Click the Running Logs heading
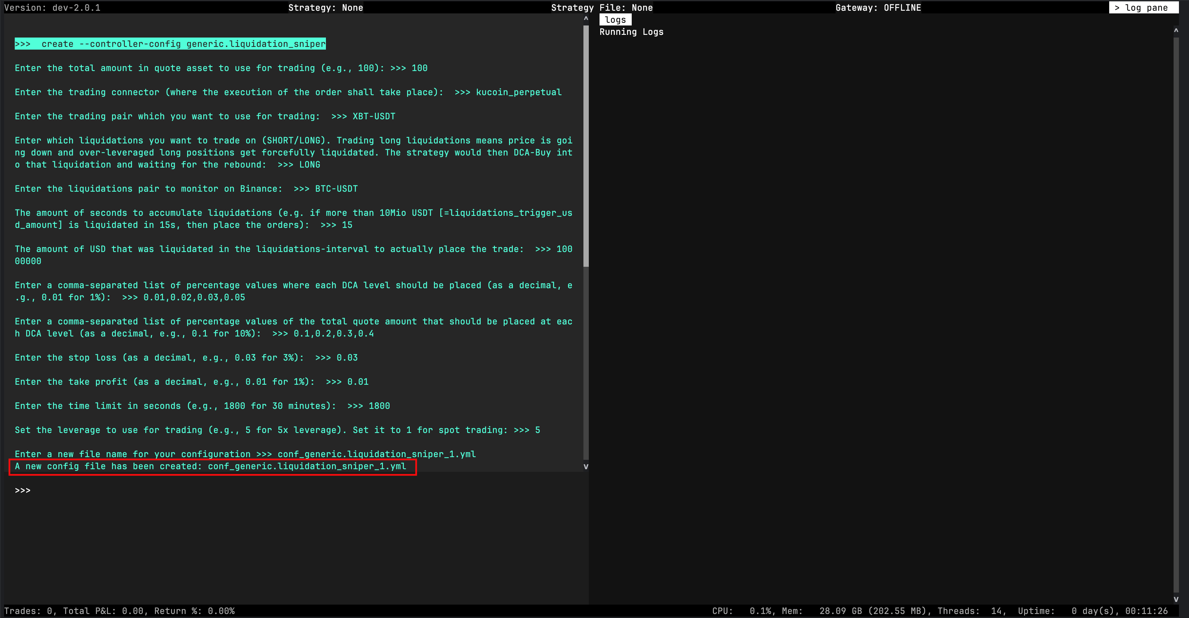 pos(631,32)
